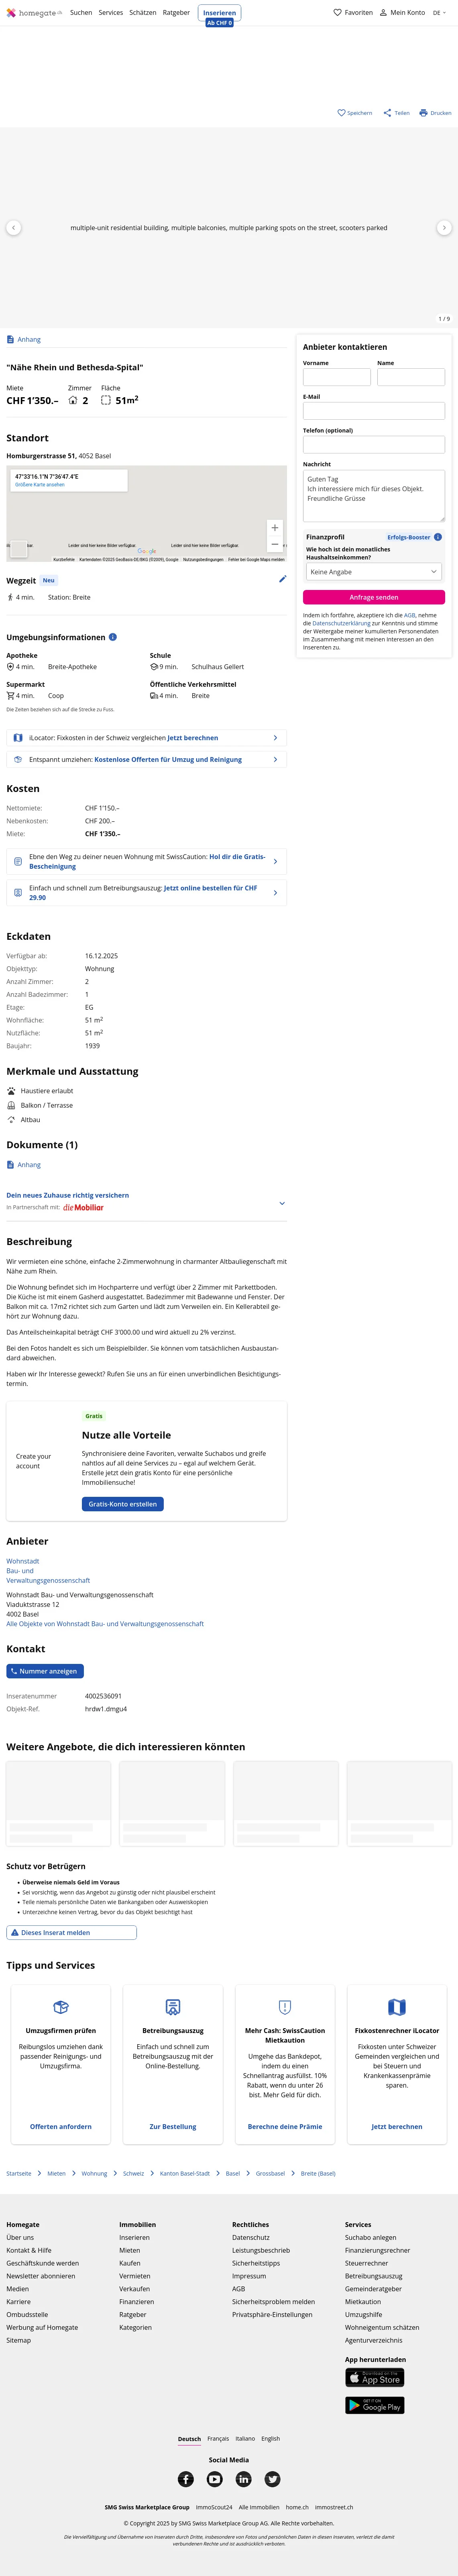Zoom in on the map
The height and width of the screenshot is (2576, 458).
pyautogui.click(x=275, y=527)
